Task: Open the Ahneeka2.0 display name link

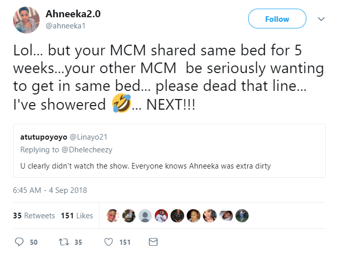Action: [73, 14]
